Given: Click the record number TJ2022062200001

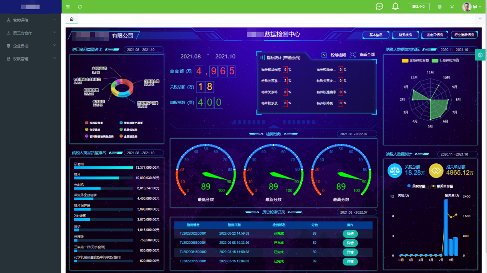Looking at the screenshot, I should pyautogui.click(x=193, y=234).
